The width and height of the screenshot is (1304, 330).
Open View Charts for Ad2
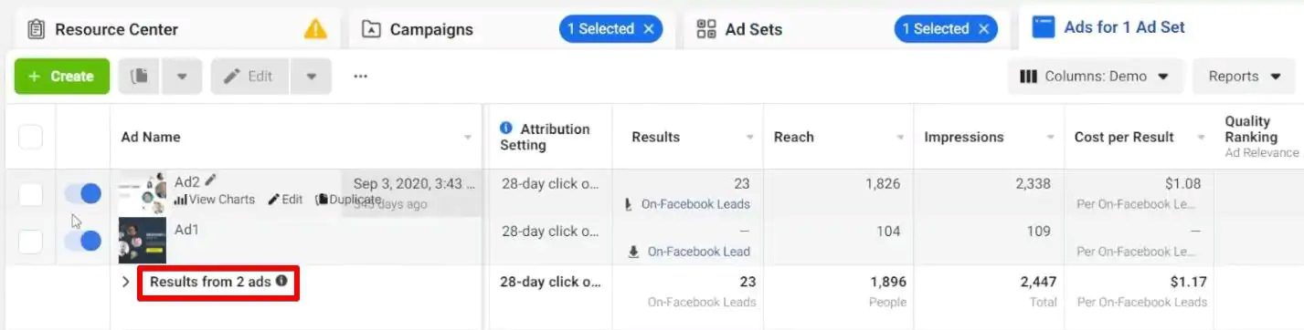215,200
